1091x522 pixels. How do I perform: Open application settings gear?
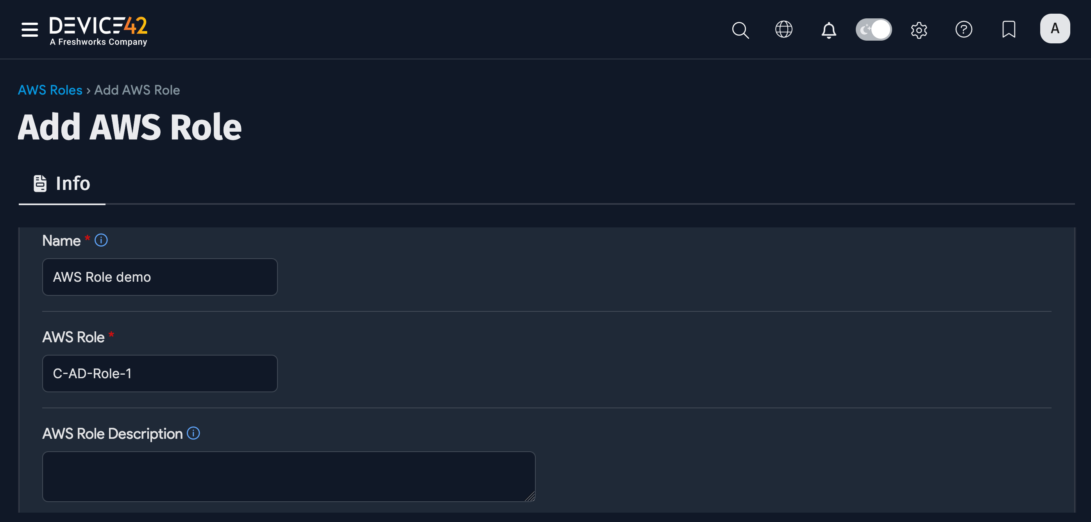coord(919,30)
